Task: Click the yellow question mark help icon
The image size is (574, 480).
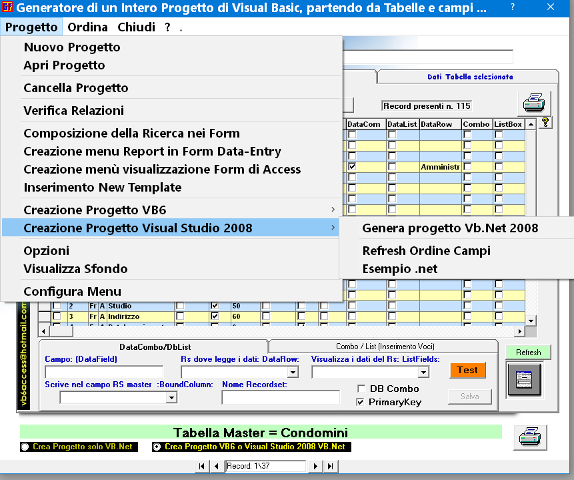Action: coord(545,122)
